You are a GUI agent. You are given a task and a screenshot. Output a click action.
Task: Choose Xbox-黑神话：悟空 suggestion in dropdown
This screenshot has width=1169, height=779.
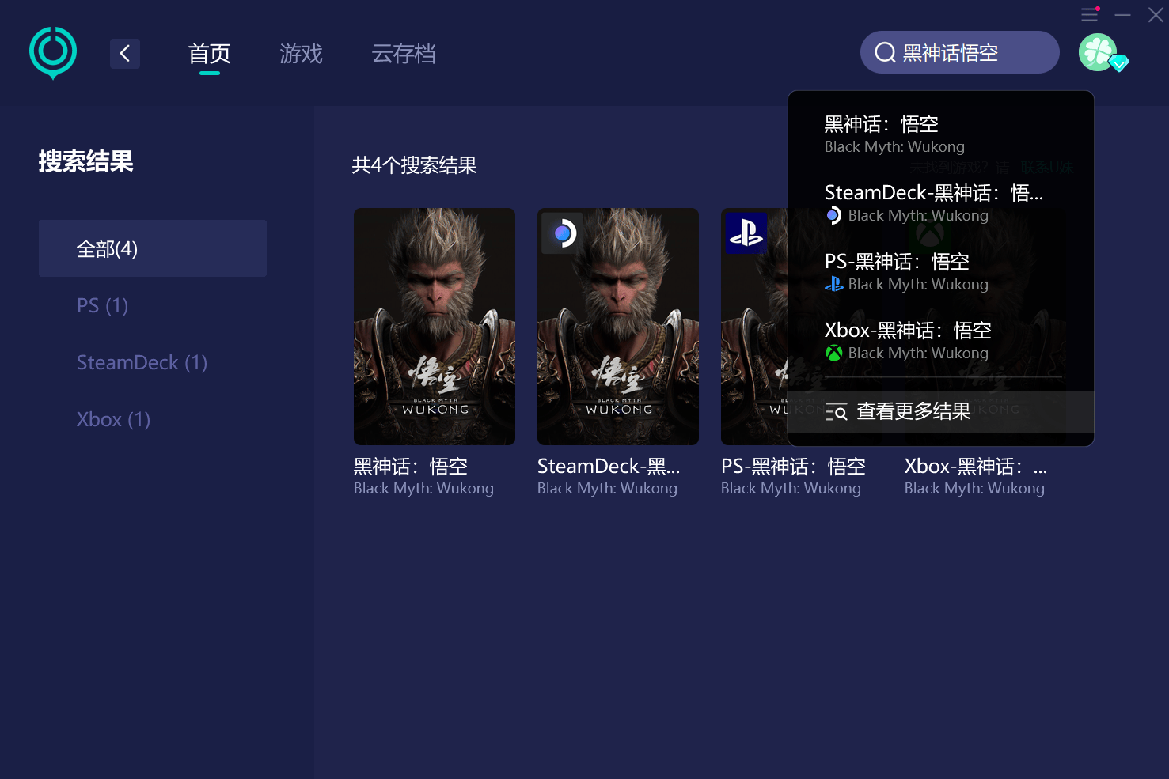pyautogui.click(x=941, y=341)
